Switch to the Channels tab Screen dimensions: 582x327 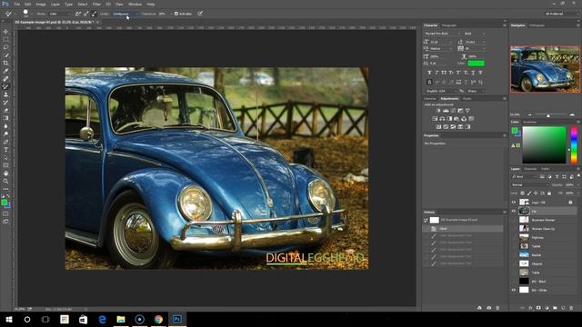click(x=530, y=169)
